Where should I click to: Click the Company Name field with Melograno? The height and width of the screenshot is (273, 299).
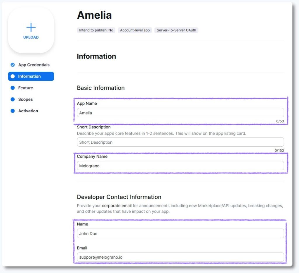pyautogui.click(x=180, y=166)
